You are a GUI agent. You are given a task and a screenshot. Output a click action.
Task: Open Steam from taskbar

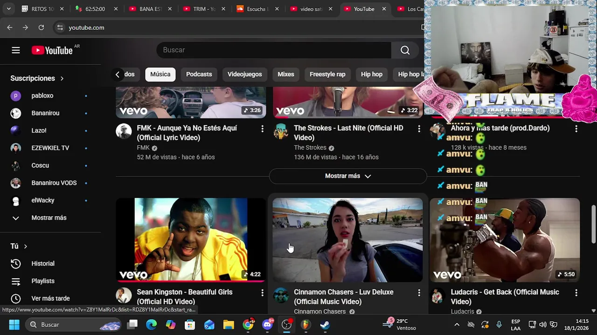325,325
